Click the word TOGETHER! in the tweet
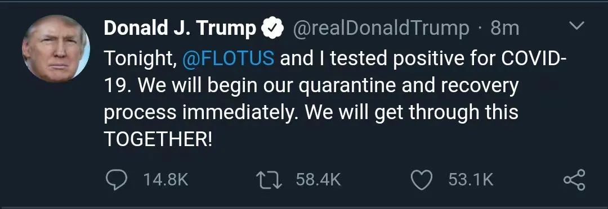Viewport: 608px width, 209px height. click(159, 140)
